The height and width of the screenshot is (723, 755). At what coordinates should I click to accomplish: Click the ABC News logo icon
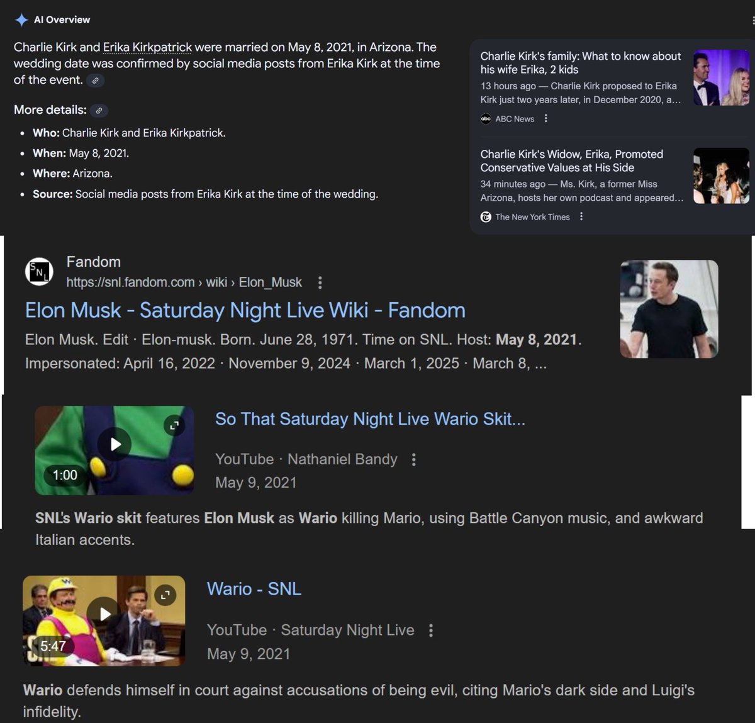[486, 118]
